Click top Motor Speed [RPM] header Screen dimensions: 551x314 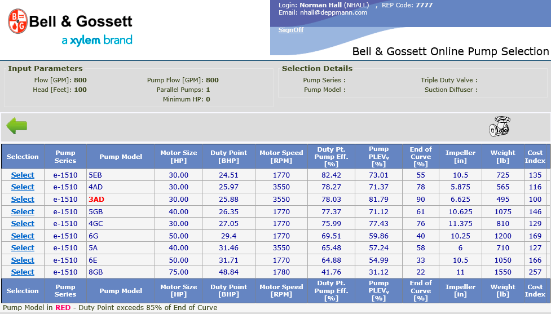click(x=281, y=157)
